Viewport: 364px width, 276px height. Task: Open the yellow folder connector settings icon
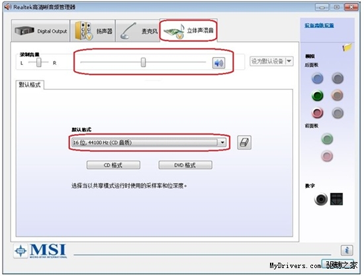tap(347, 48)
